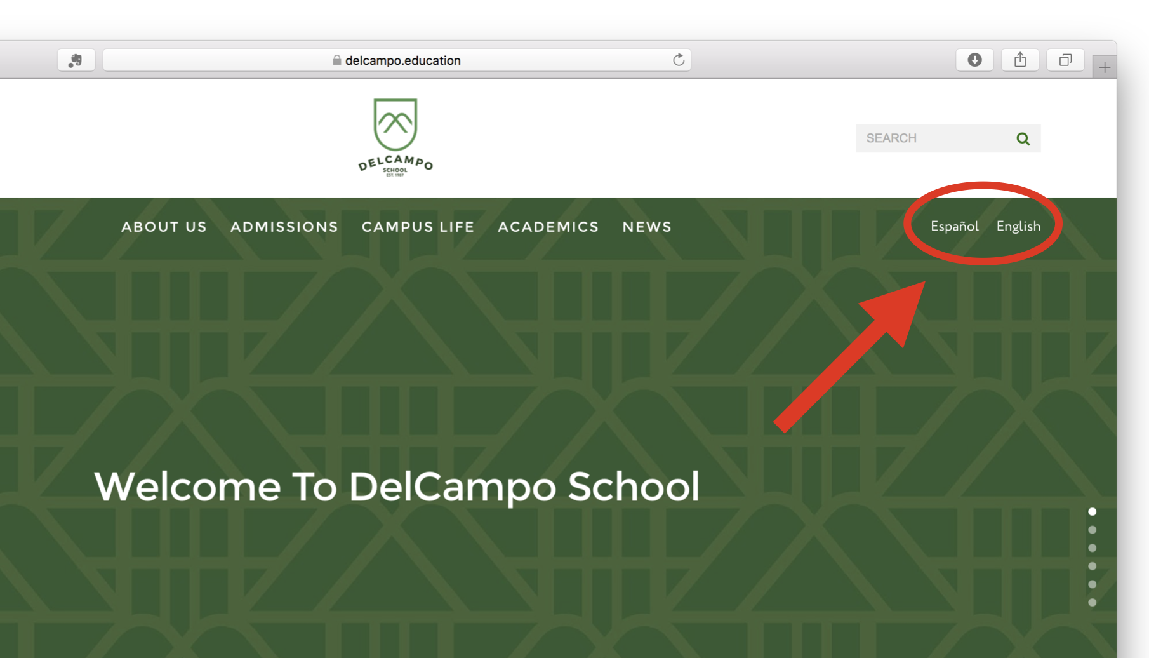
Task: Open the Safari downloads icon
Action: [x=974, y=60]
